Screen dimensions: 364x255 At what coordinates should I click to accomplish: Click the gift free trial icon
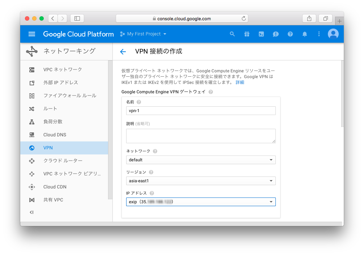tap(247, 34)
